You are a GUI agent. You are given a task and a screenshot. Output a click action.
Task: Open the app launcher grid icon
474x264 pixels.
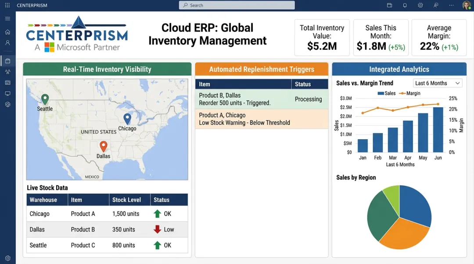pos(7,5)
